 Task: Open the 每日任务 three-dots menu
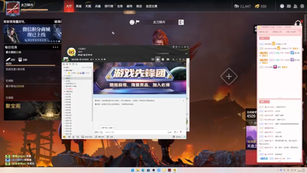pyautogui.click(x=55, y=47)
